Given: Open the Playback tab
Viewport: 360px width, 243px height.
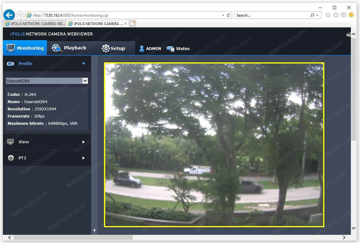Looking at the screenshot, I should [69, 48].
